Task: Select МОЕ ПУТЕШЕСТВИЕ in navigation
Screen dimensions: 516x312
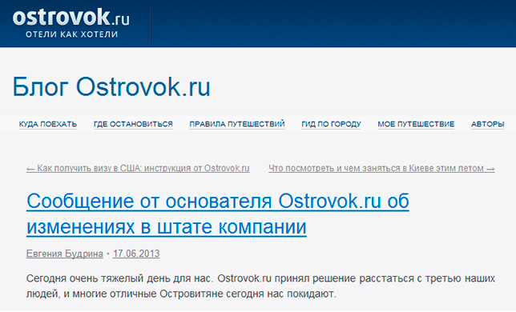Action: (x=416, y=124)
